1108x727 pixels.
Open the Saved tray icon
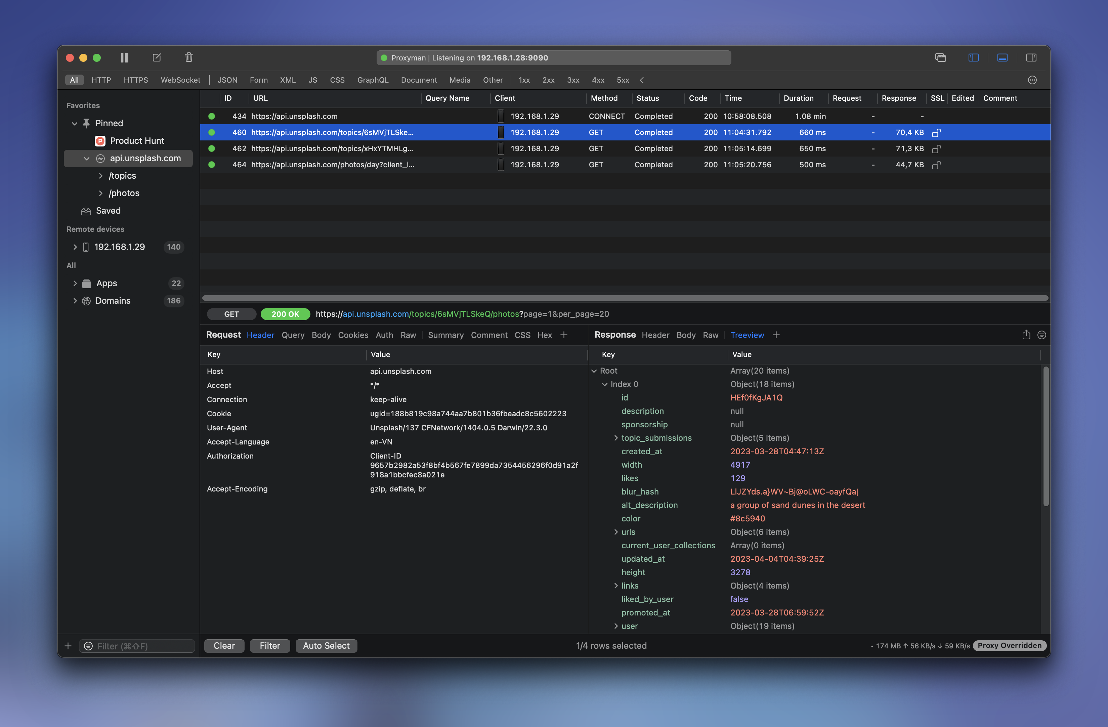click(x=86, y=211)
